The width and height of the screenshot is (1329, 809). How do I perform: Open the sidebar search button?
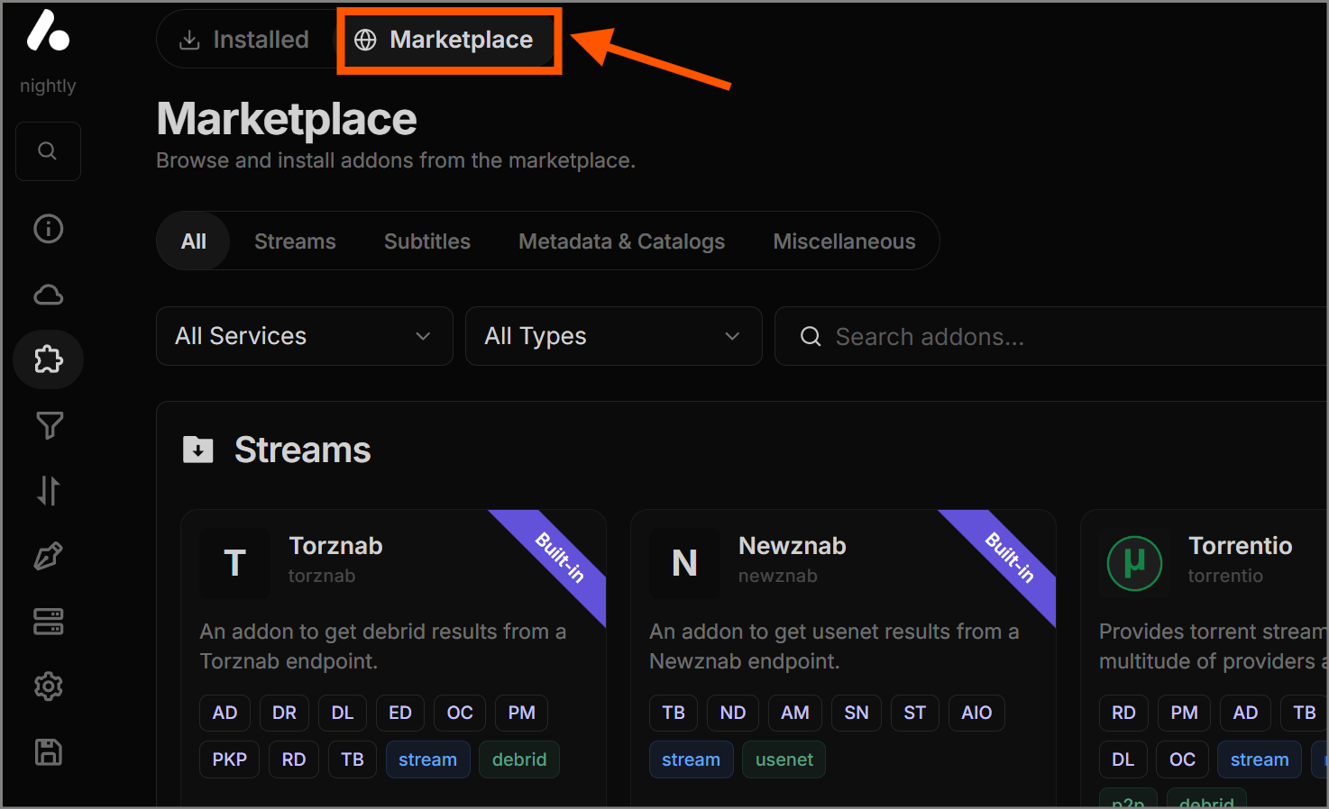[x=48, y=151]
